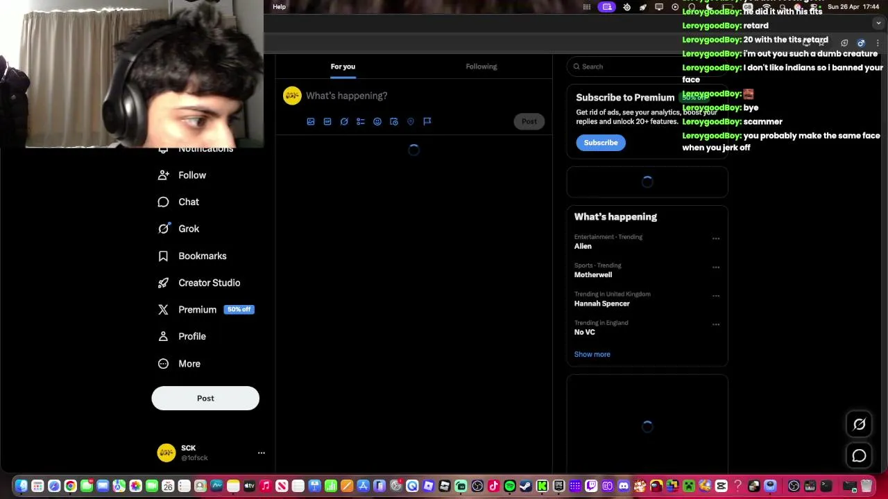Open the emoji picker in the composer

tap(377, 121)
